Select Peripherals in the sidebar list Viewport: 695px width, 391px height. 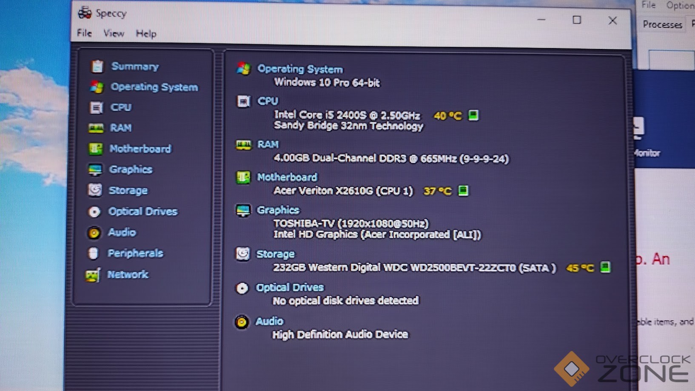tap(135, 254)
